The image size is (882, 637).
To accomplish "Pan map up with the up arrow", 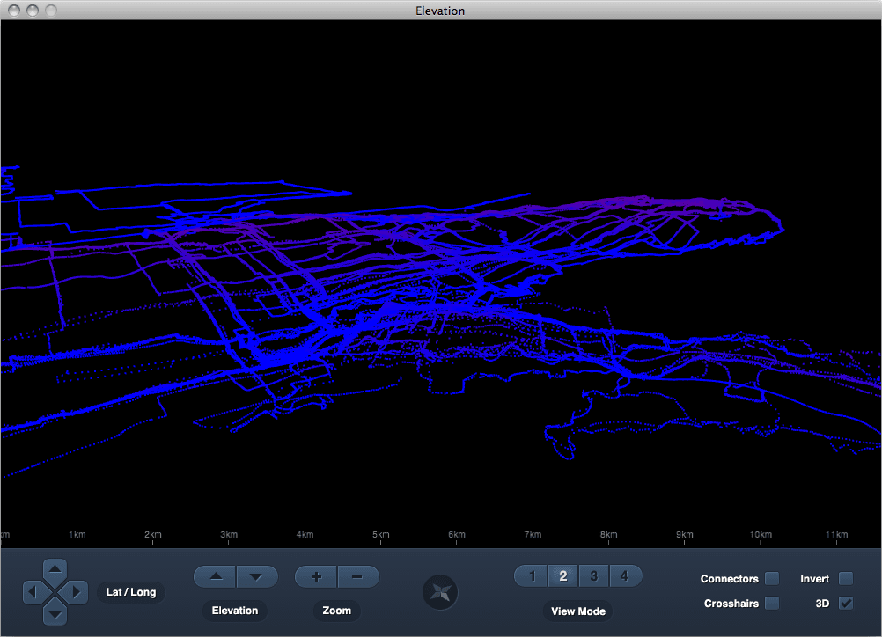I will (x=55, y=569).
